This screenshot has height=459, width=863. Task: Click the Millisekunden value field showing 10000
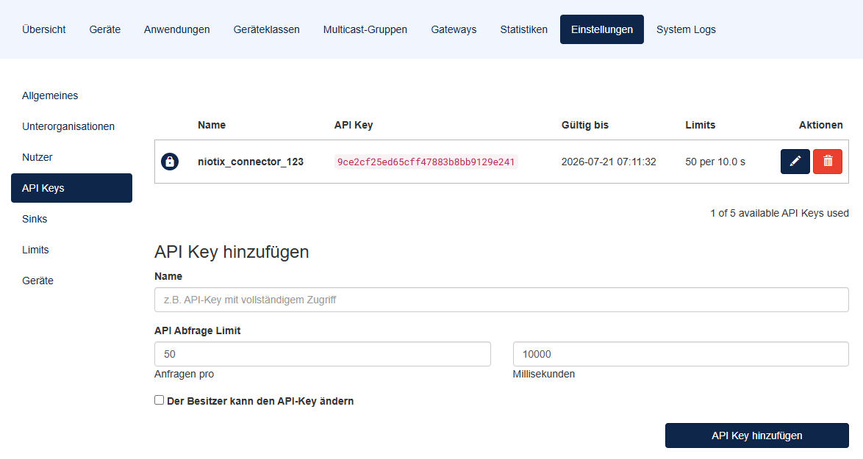[680, 353]
